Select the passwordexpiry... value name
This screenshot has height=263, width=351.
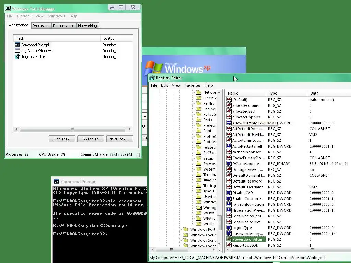coord(247,233)
